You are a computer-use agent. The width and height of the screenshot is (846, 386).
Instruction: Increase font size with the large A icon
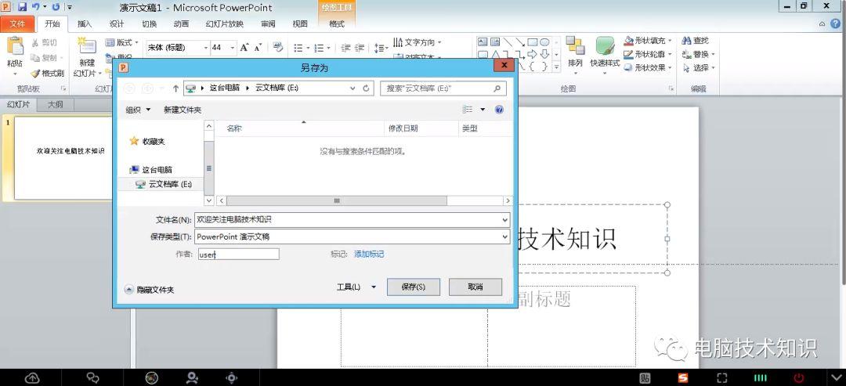click(x=244, y=48)
